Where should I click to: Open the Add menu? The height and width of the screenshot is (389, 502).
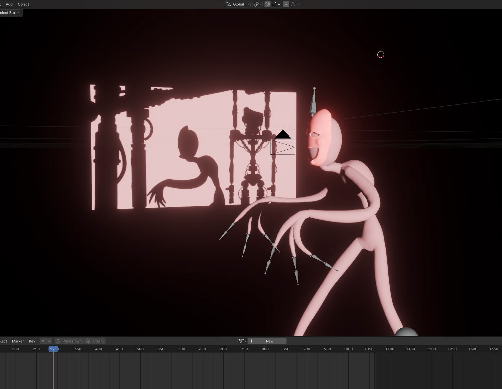pos(9,4)
